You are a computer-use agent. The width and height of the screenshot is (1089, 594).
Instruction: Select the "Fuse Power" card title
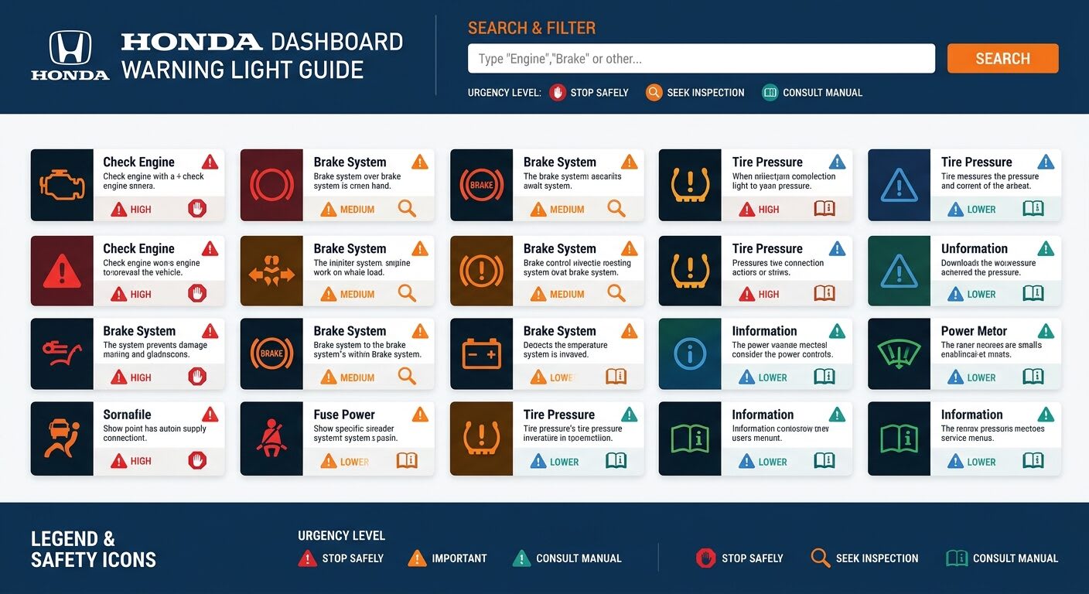click(344, 415)
